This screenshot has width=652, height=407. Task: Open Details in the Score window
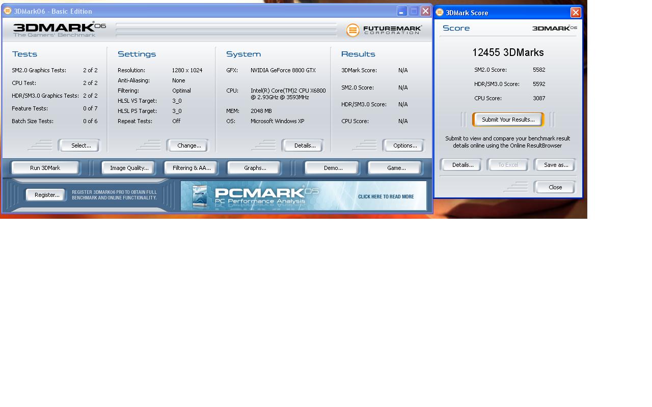click(x=462, y=165)
